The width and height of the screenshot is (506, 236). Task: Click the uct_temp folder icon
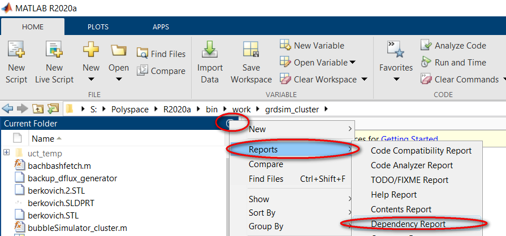click(x=20, y=153)
